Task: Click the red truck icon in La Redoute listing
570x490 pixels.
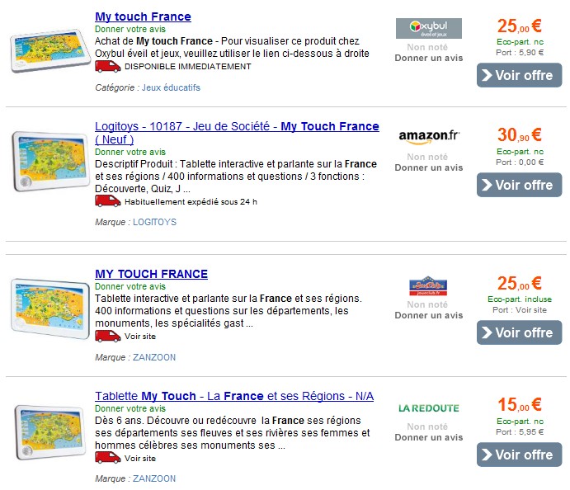Action: (x=107, y=458)
